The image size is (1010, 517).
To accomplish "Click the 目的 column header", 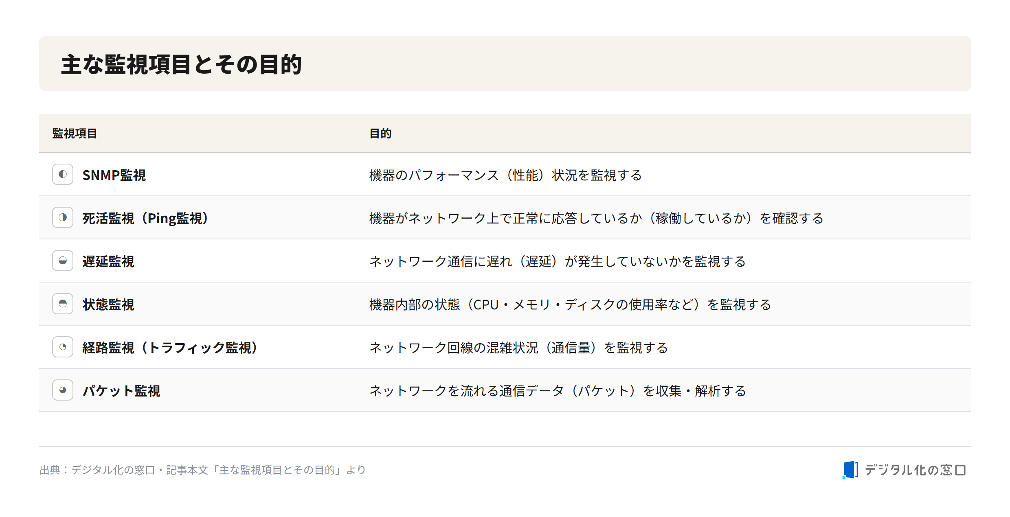I will [380, 134].
